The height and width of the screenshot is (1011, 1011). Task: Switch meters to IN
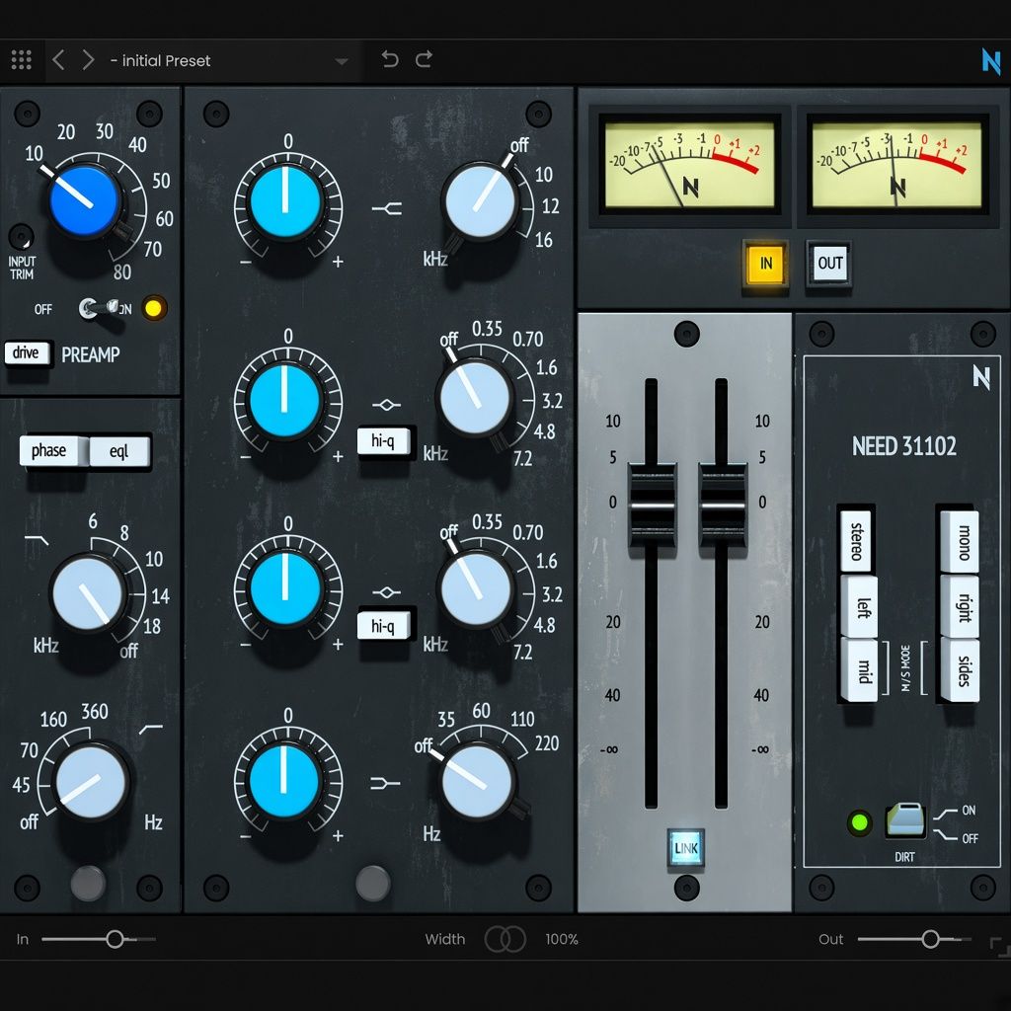tap(765, 263)
